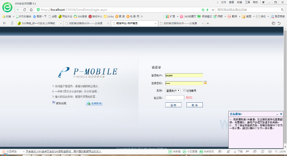The height and width of the screenshot is (156, 287).
Task: Minimize the 公告通知 notice popup
Action: (277, 114)
